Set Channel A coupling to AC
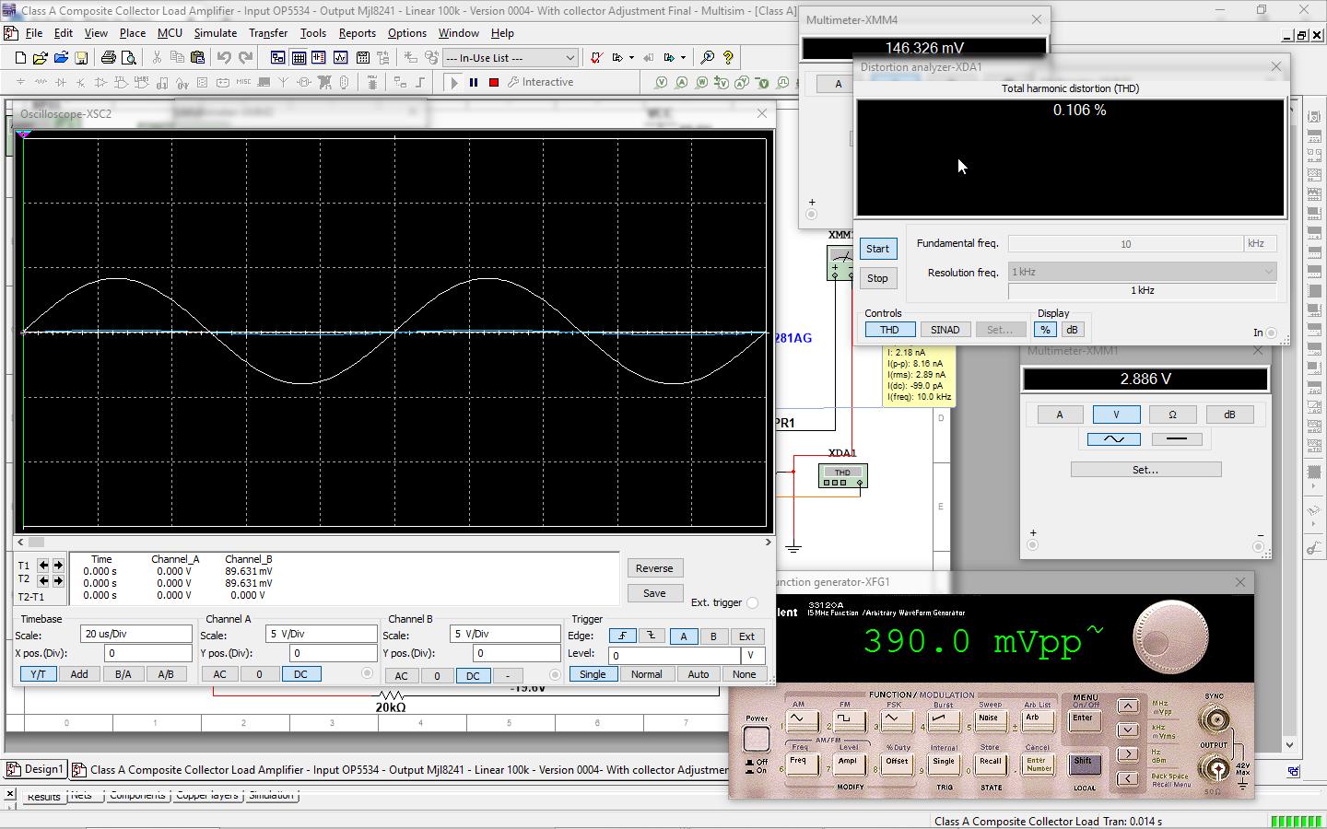This screenshot has height=829, width=1327. [220, 674]
